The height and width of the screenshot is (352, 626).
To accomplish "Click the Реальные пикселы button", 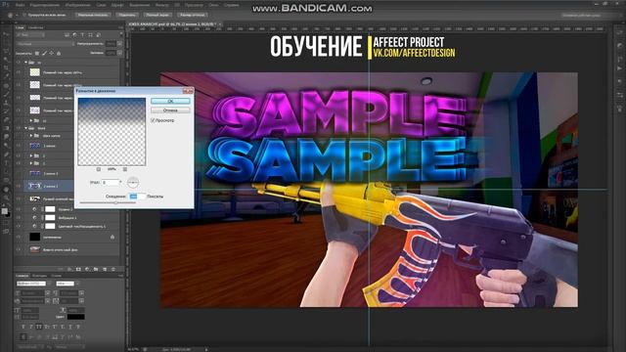I will point(93,15).
